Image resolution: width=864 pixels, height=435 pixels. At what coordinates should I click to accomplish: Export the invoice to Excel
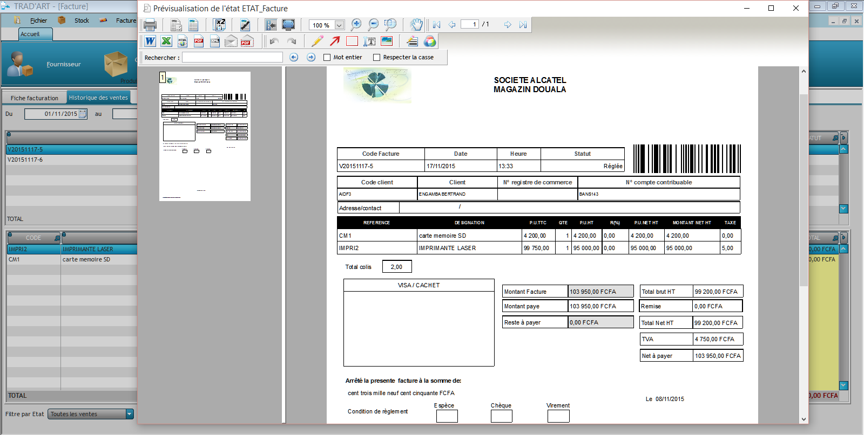[x=166, y=41]
